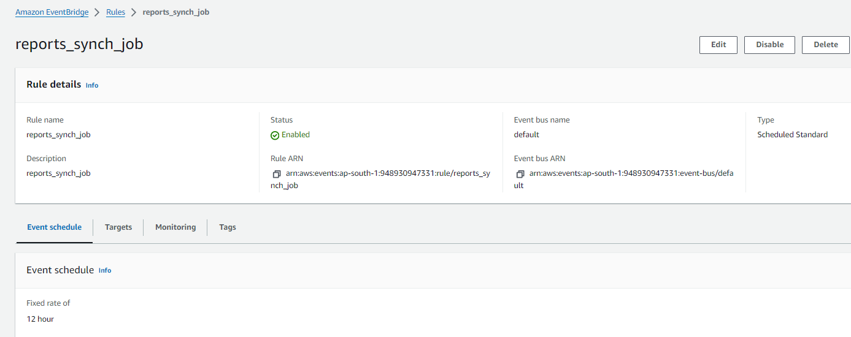
Task: Select the Event schedule tab
Action: click(x=54, y=227)
